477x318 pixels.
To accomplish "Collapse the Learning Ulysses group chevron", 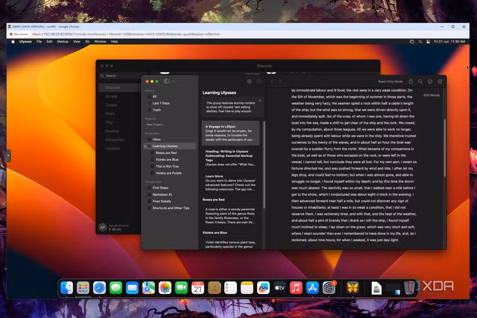I will [145, 146].
